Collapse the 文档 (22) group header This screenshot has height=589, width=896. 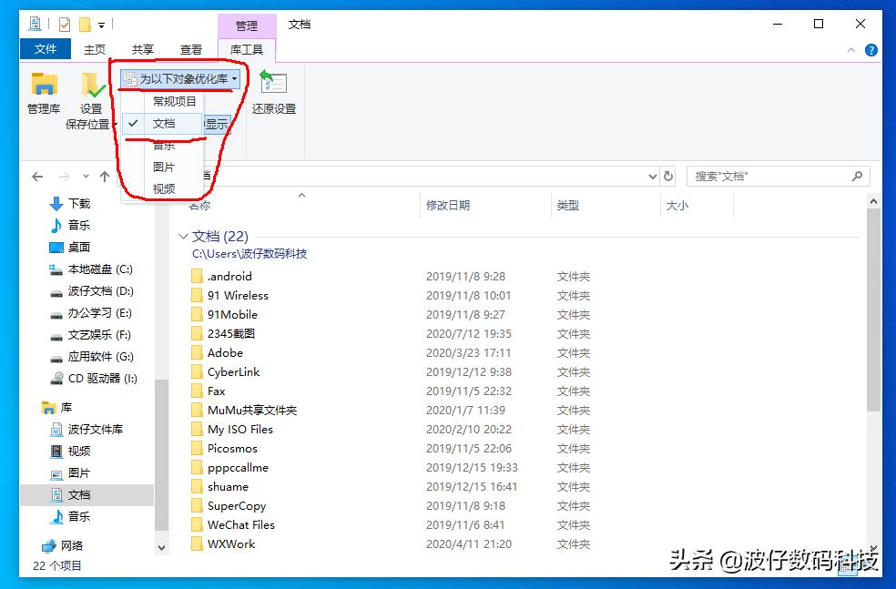(x=185, y=236)
